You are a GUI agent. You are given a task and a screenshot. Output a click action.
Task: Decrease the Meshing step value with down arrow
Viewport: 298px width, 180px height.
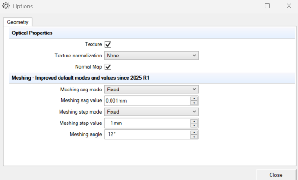[194, 125]
